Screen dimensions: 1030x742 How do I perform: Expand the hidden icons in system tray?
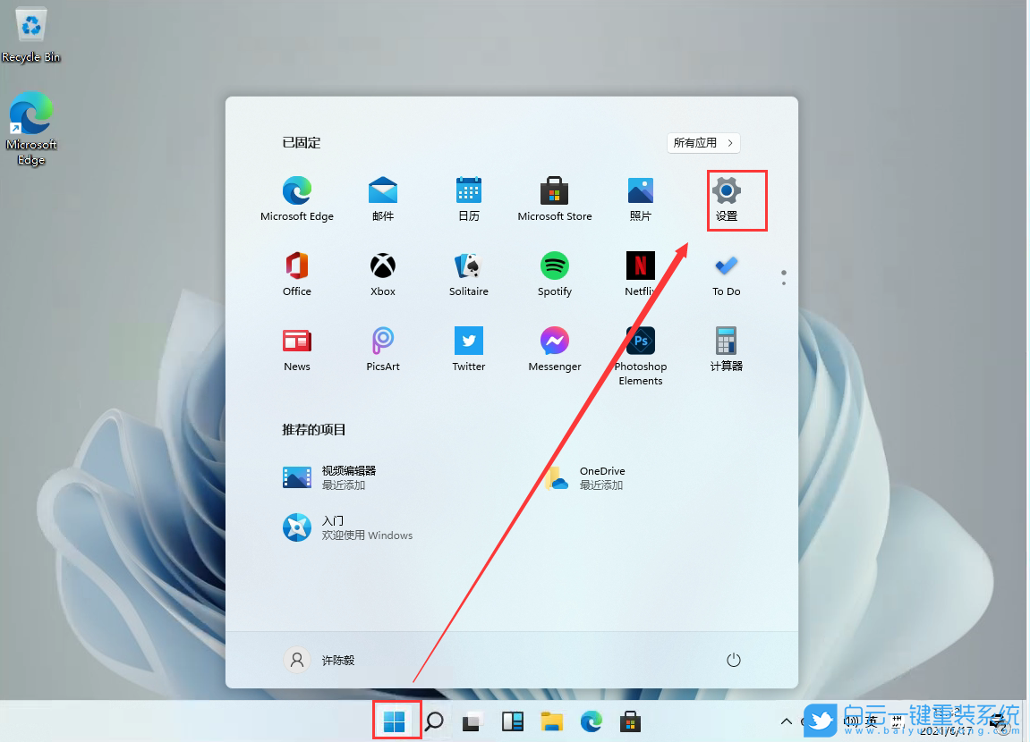(x=786, y=721)
